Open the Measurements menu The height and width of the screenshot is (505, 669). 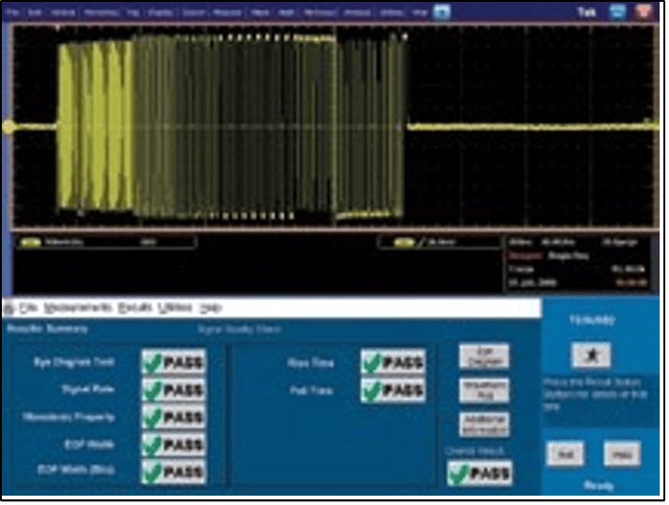click(x=77, y=308)
